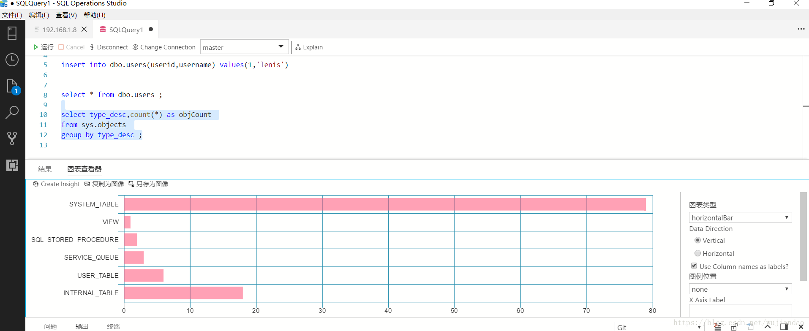This screenshot has height=331, width=809.
Task: Open the Source Control branch icon
Action: coord(12,138)
